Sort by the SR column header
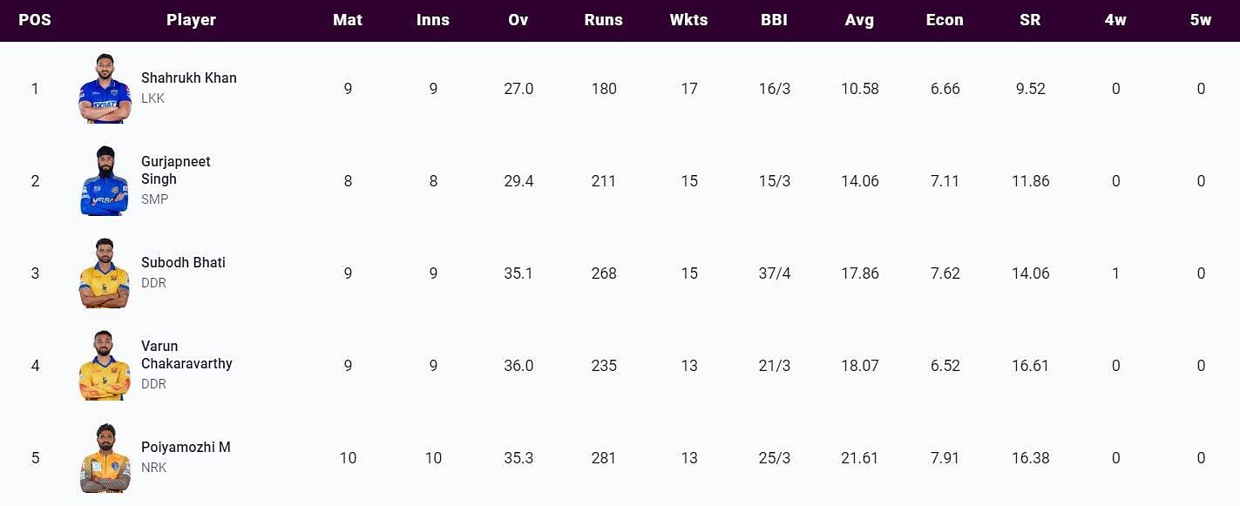The height and width of the screenshot is (506, 1240). (1030, 20)
